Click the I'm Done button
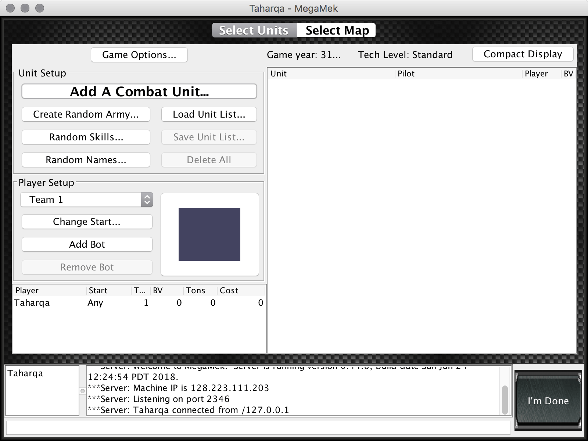 pyautogui.click(x=548, y=400)
